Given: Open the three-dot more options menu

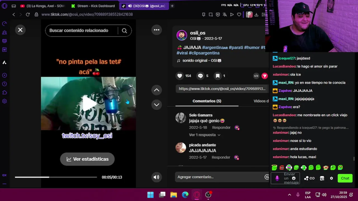Looking at the screenshot, I should tap(157, 30).
